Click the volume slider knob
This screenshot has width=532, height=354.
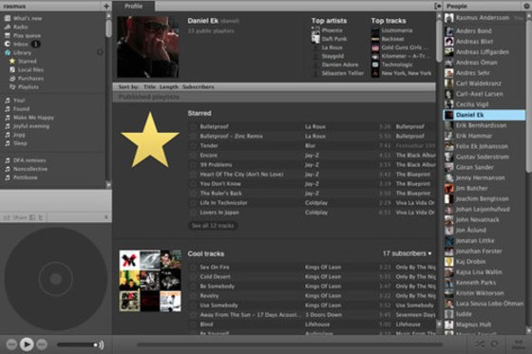point(95,345)
